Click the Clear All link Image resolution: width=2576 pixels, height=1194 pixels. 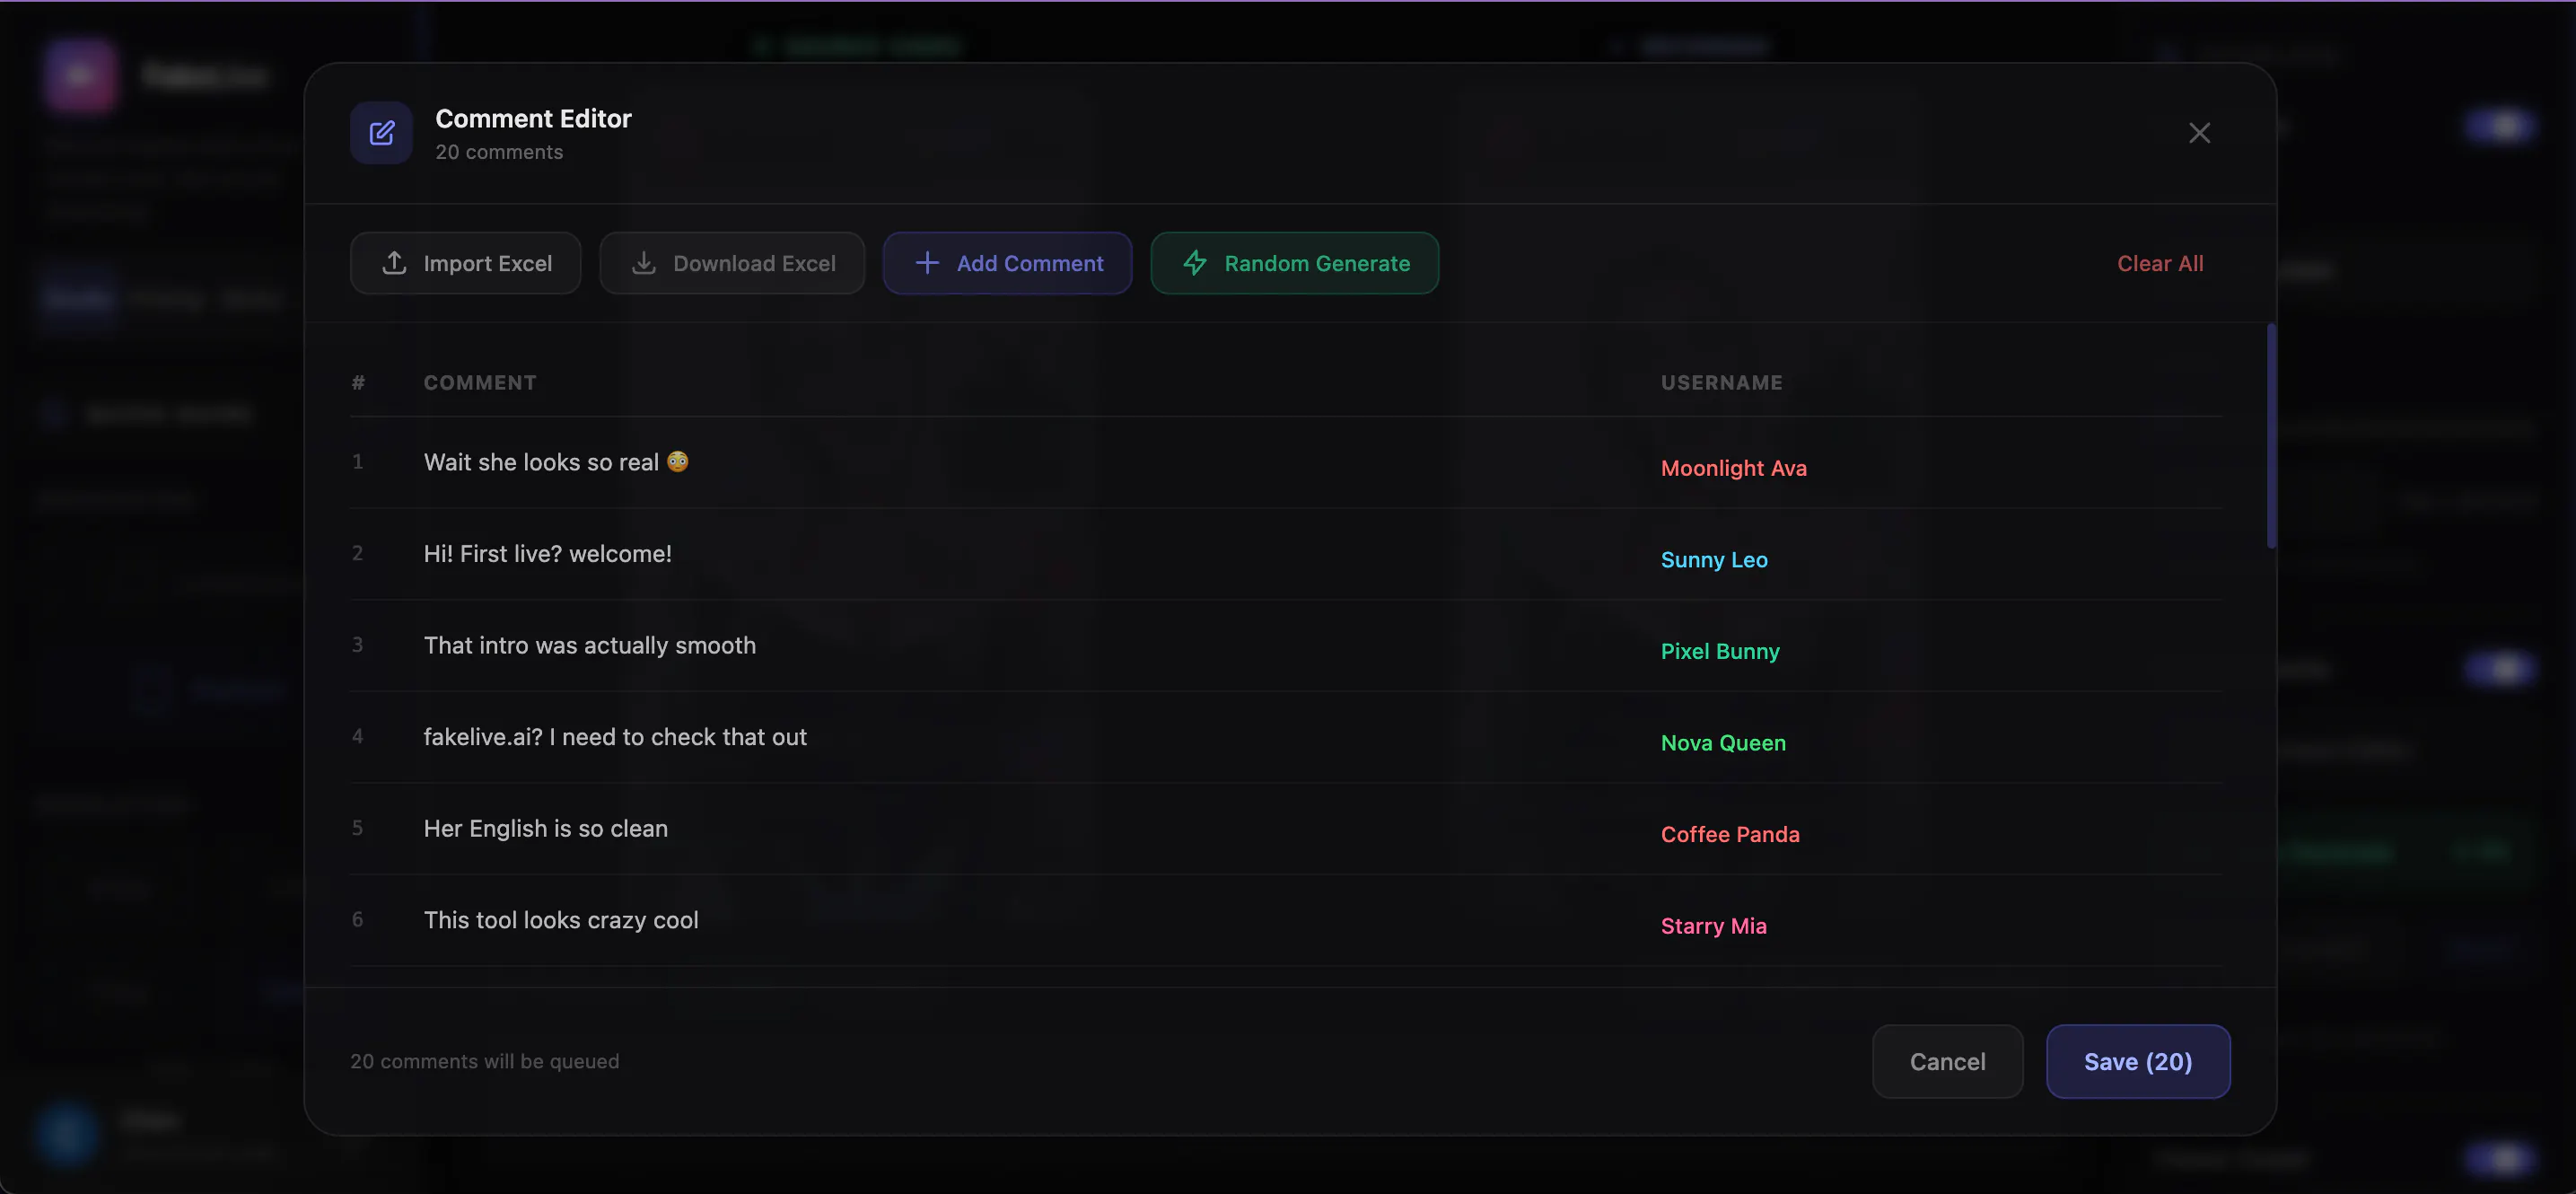[2160, 263]
